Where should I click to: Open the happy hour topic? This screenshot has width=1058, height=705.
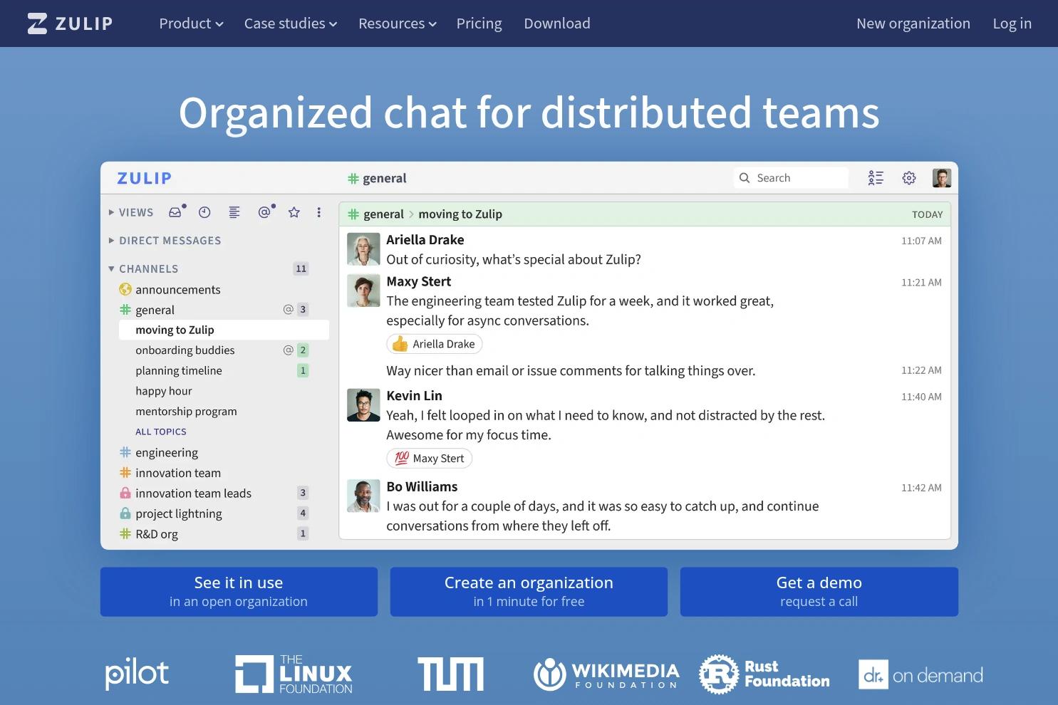pyautogui.click(x=164, y=391)
